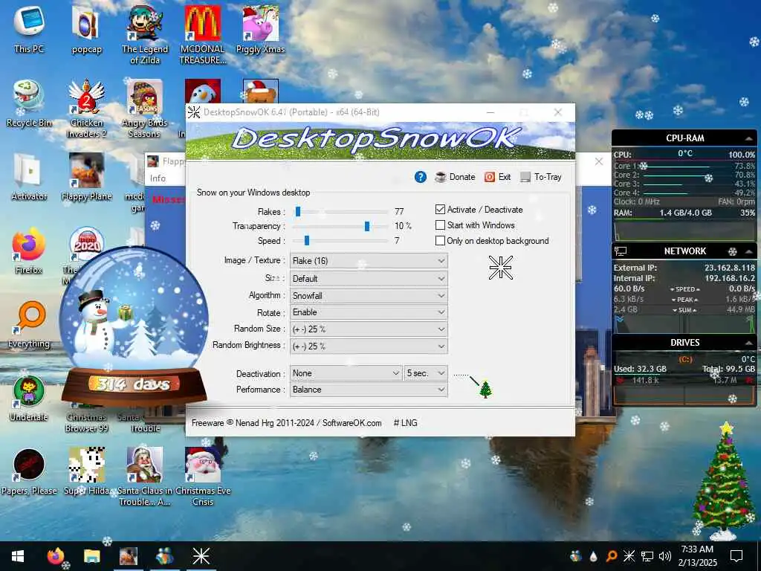Click the # LNG language menu

pos(405,423)
